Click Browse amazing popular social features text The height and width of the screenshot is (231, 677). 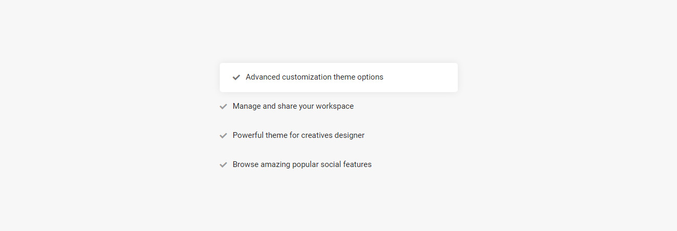point(302,164)
